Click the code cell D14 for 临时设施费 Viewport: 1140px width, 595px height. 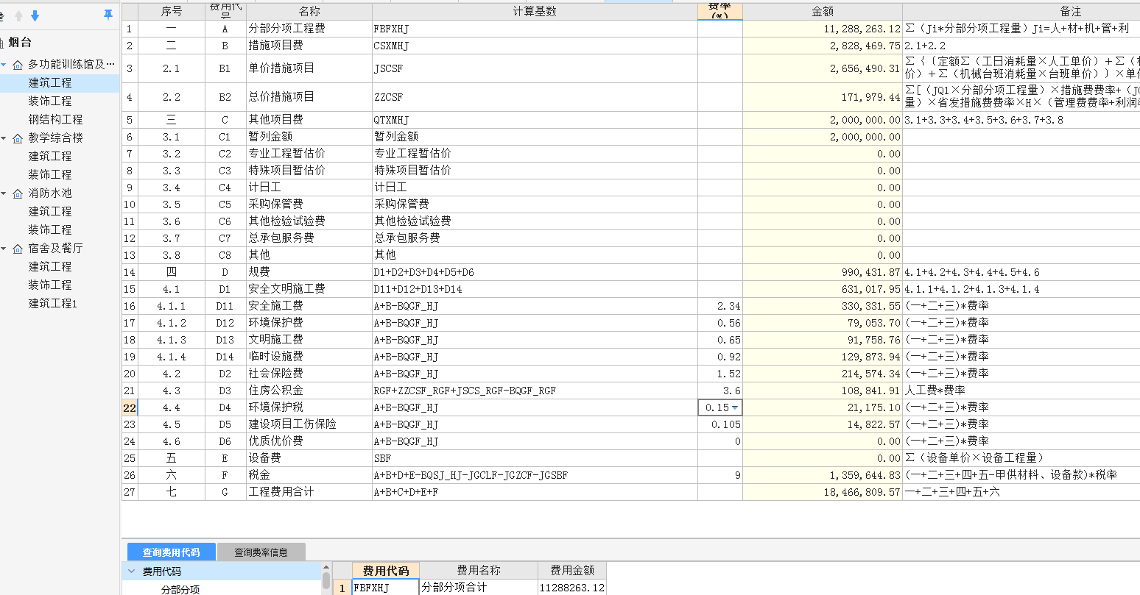[225, 357]
